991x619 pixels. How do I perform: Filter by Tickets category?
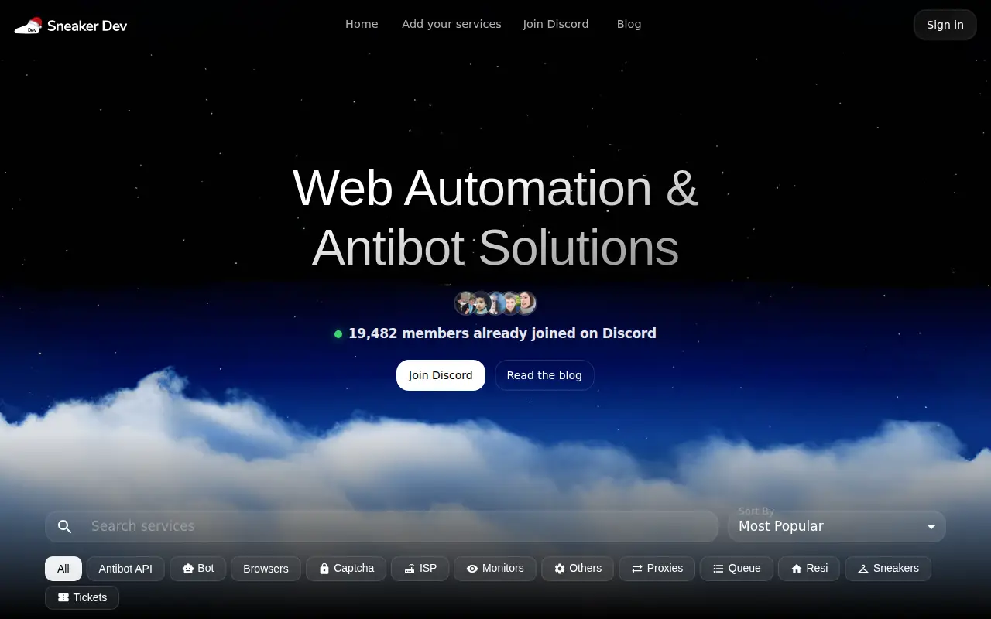pyautogui.click(x=82, y=597)
